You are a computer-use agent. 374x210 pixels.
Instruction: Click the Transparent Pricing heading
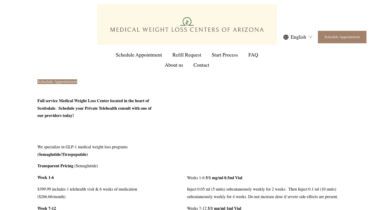pyautogui.click(x=55, y=166)
